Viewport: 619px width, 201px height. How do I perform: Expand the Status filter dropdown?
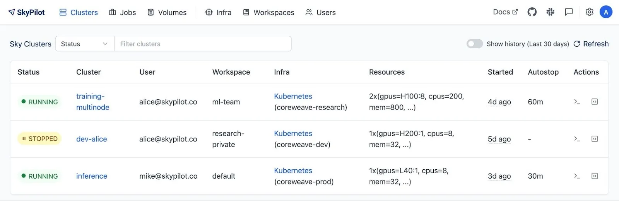84,44
